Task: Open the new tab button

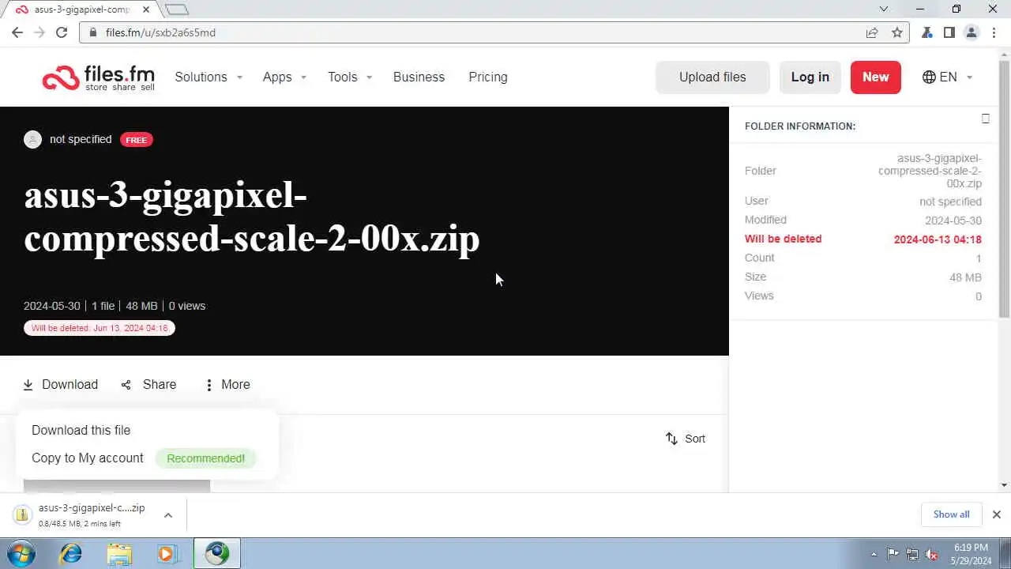Action: pos(177,9)
